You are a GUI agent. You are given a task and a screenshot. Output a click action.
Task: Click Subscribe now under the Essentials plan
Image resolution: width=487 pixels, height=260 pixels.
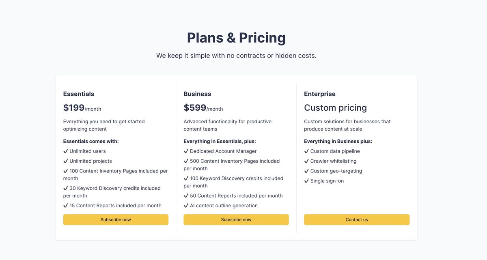116,219
